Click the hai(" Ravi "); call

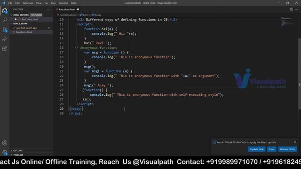(x=97, y=43)
